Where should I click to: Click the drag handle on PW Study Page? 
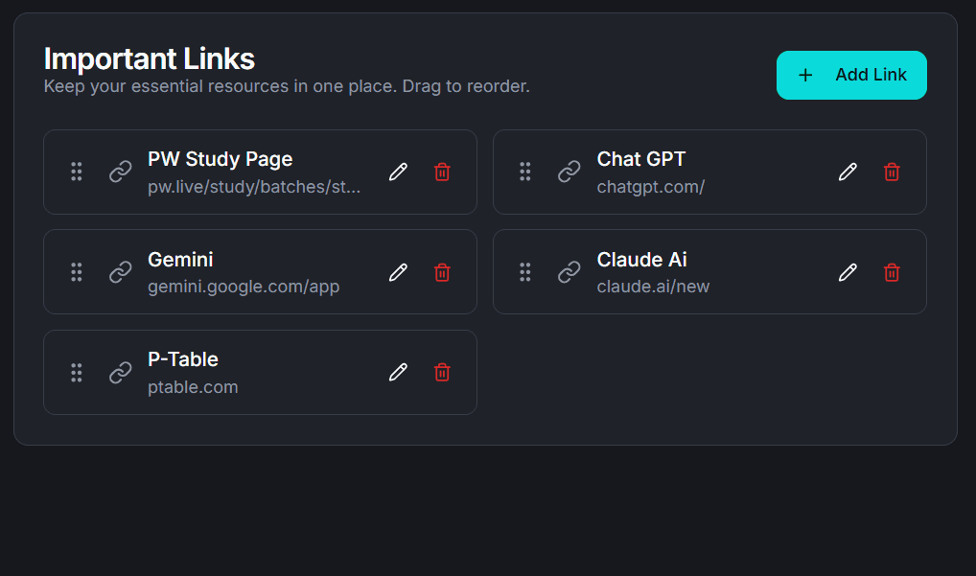point(77,172)
